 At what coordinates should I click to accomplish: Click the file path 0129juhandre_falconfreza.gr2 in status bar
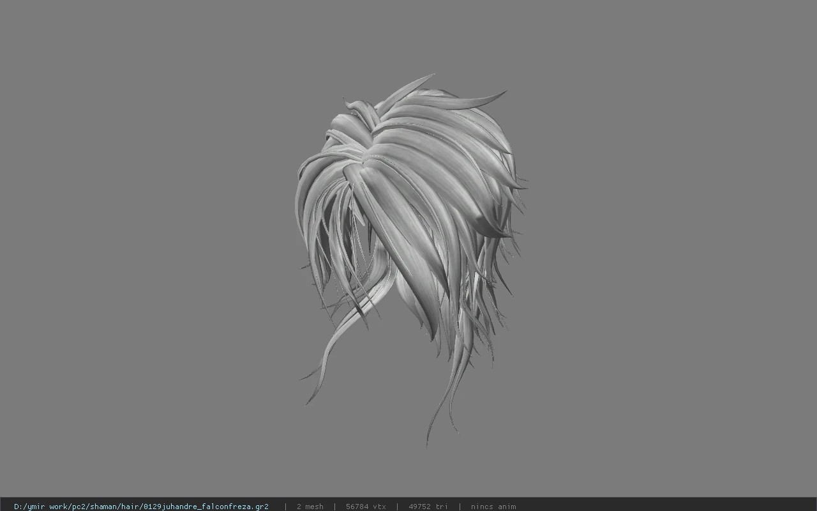pos(141,507)
